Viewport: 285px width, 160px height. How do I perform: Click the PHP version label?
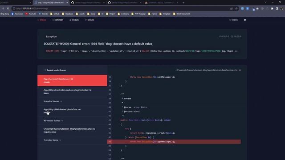(224, 36)
